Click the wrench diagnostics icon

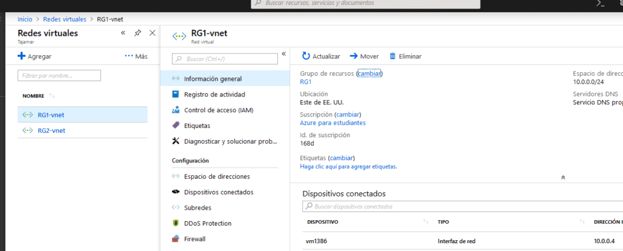176,141
